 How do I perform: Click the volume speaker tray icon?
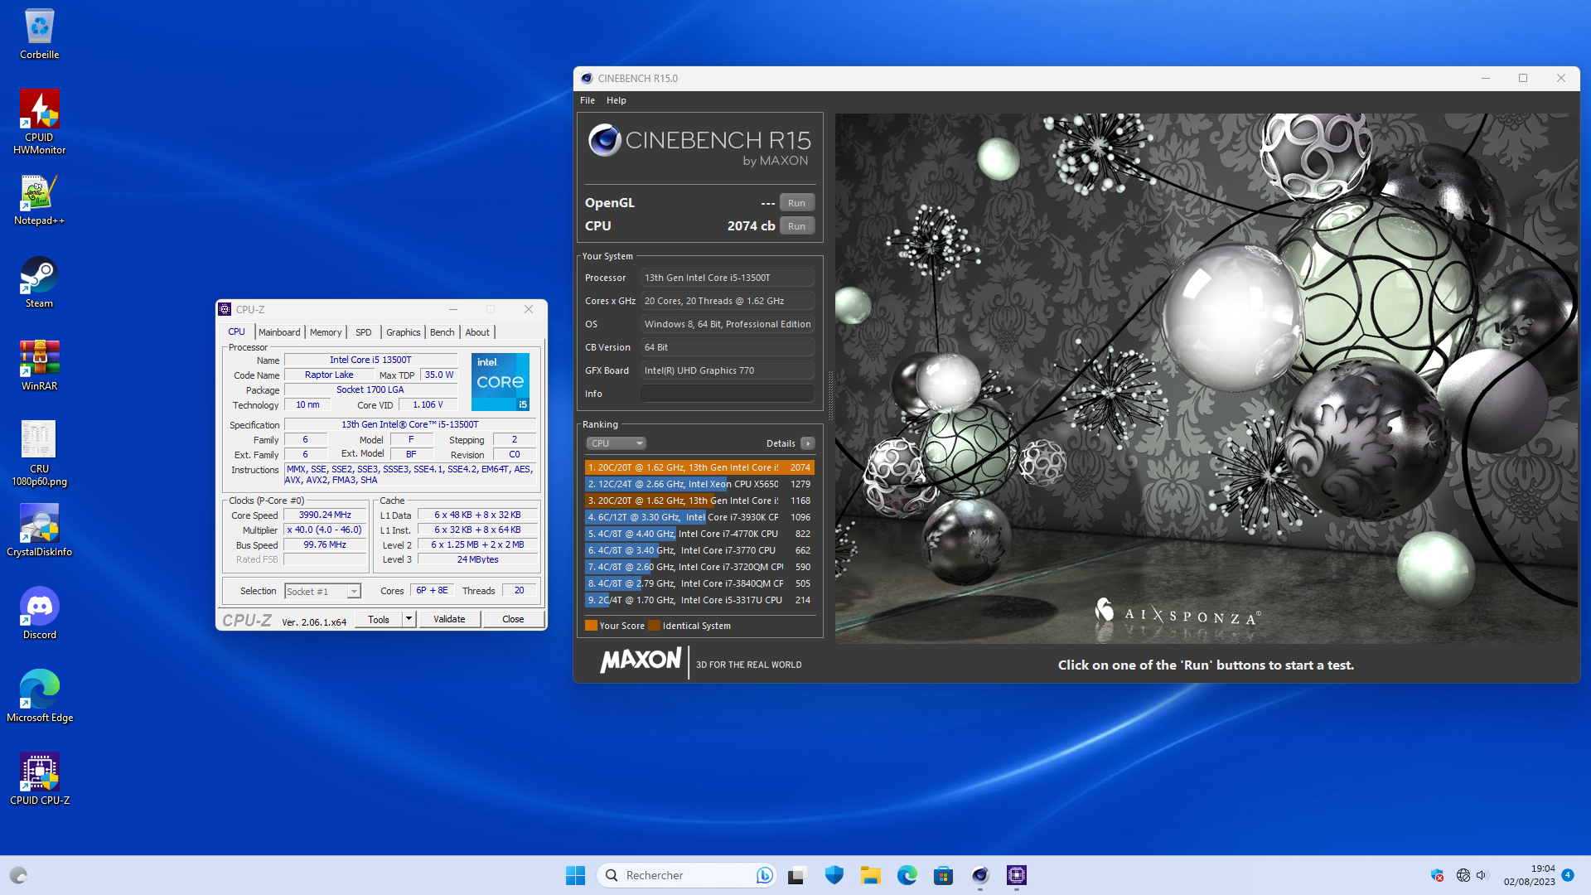(x=1482, y=875)
